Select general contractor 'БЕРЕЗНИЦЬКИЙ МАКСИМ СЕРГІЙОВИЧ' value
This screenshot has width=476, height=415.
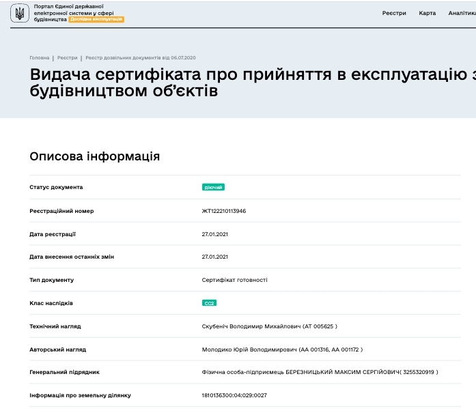coord(320,372)
